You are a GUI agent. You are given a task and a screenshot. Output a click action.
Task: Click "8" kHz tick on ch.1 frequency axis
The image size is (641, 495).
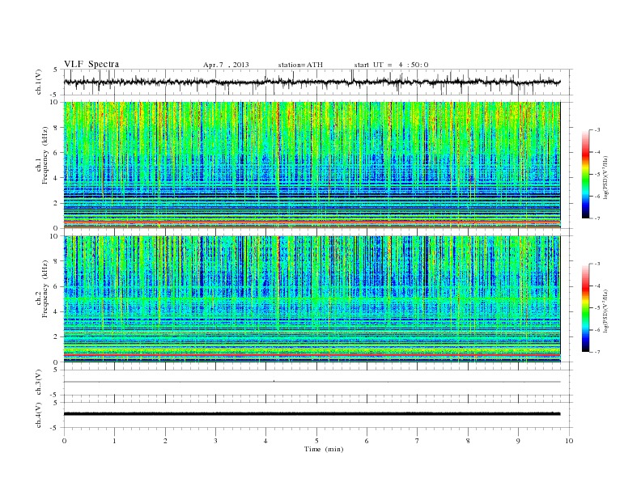(56, 128)
